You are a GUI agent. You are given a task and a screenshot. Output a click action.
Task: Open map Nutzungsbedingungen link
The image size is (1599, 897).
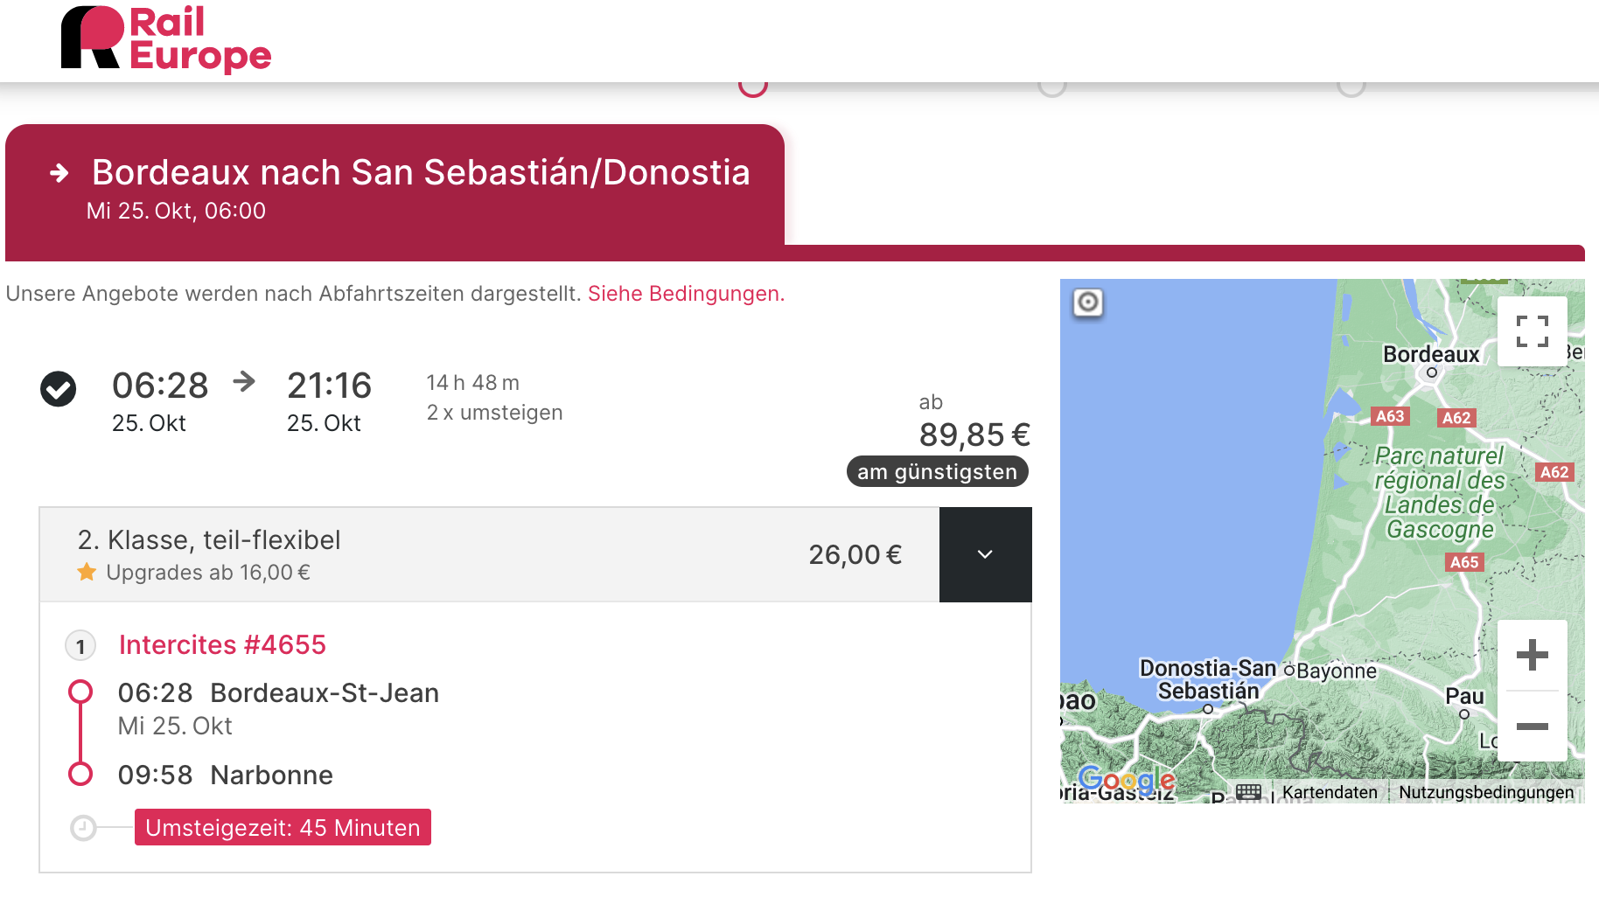(x=1485, y=792)
